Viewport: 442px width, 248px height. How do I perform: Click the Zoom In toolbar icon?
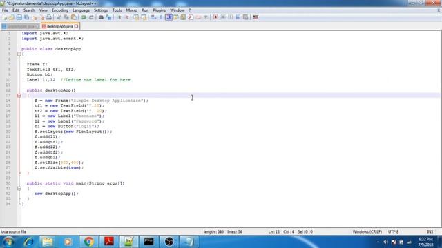coord(119,17)
